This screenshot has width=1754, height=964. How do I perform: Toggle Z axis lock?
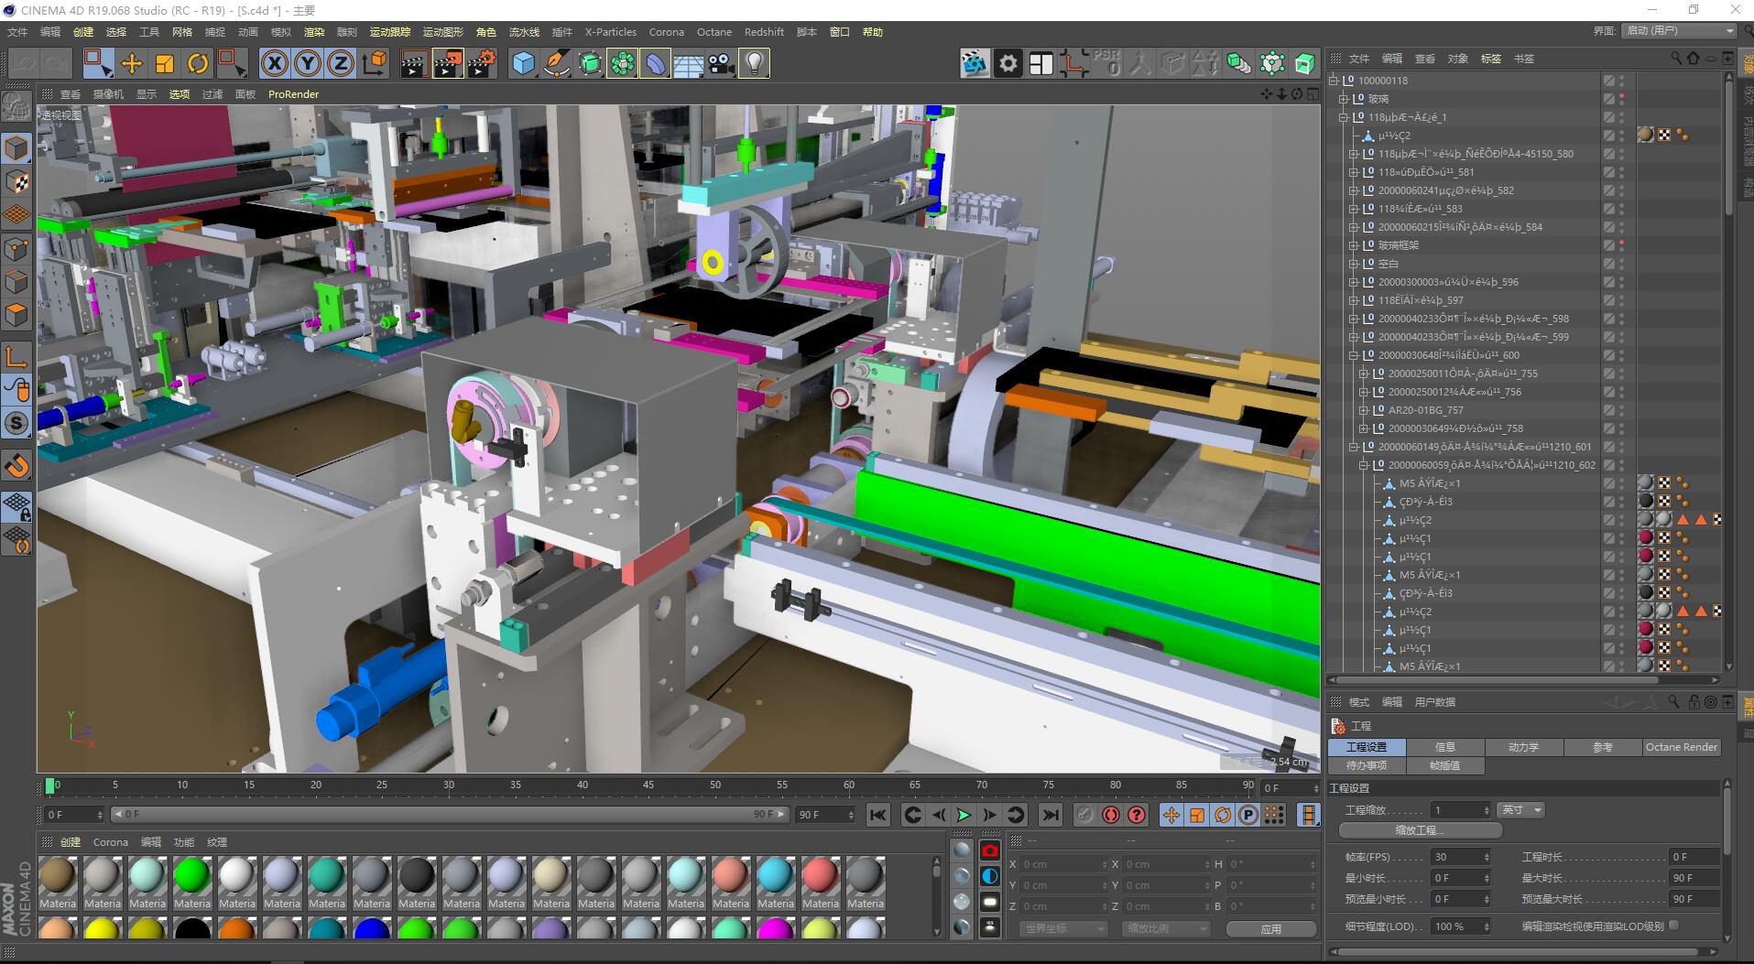point(340,63)
